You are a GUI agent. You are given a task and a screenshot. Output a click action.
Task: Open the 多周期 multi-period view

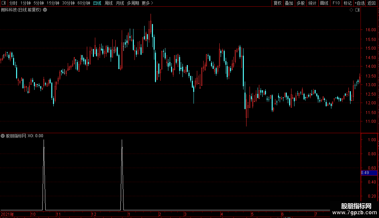[x=133, y=3]
